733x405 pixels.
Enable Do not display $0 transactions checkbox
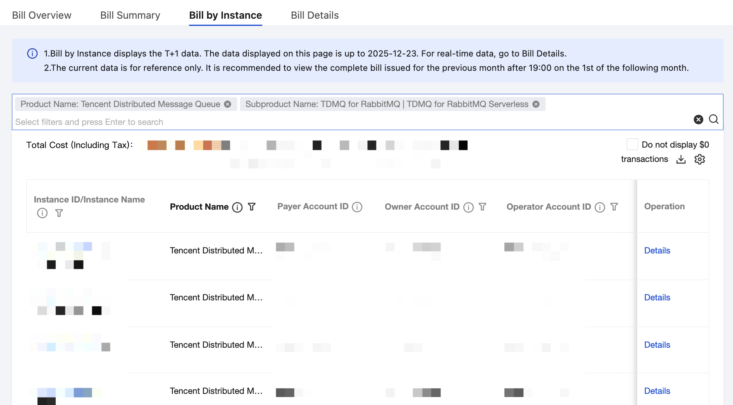point(632,144)
